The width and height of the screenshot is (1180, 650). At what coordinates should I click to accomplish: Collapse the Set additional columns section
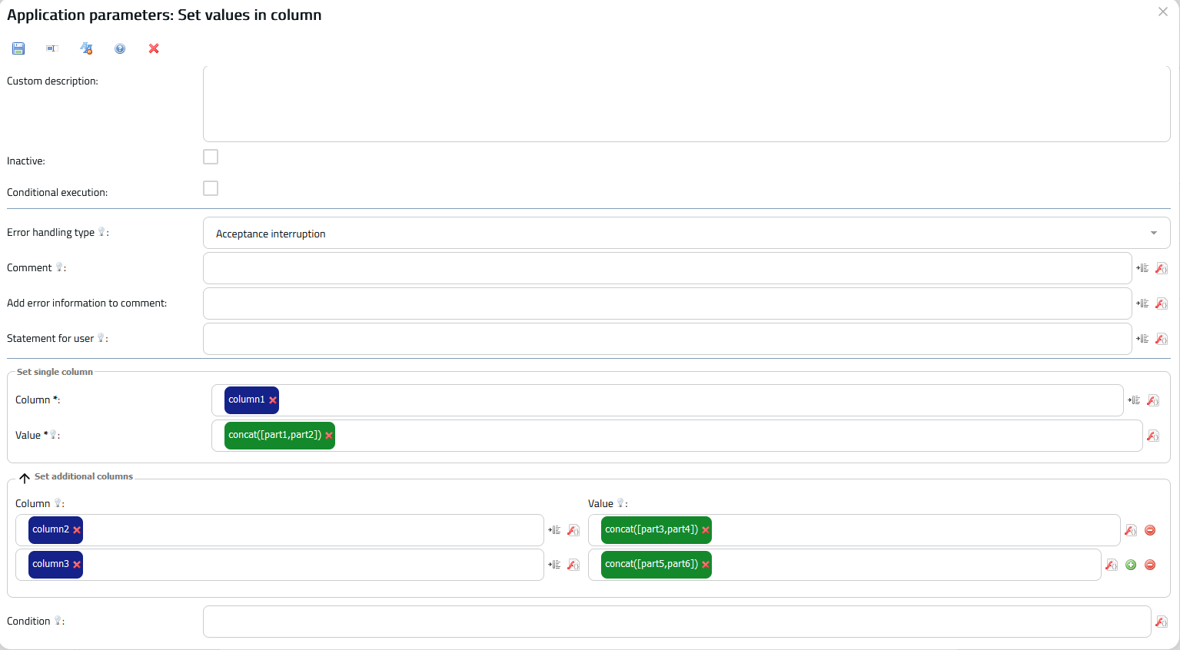(25, 478)
